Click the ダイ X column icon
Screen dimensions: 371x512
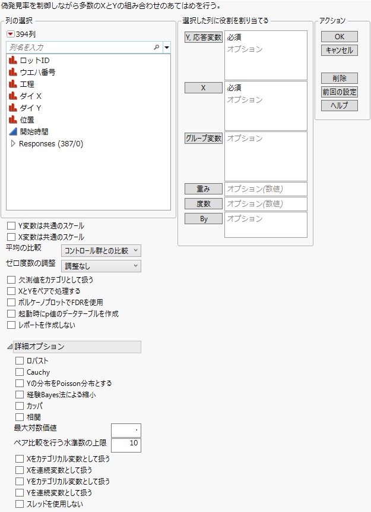coord(13,96)
